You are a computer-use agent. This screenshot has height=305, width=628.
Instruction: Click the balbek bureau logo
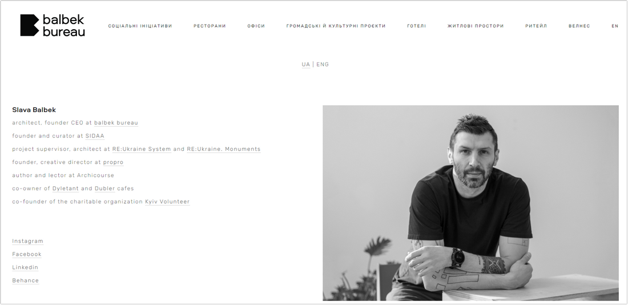point(53,26)
